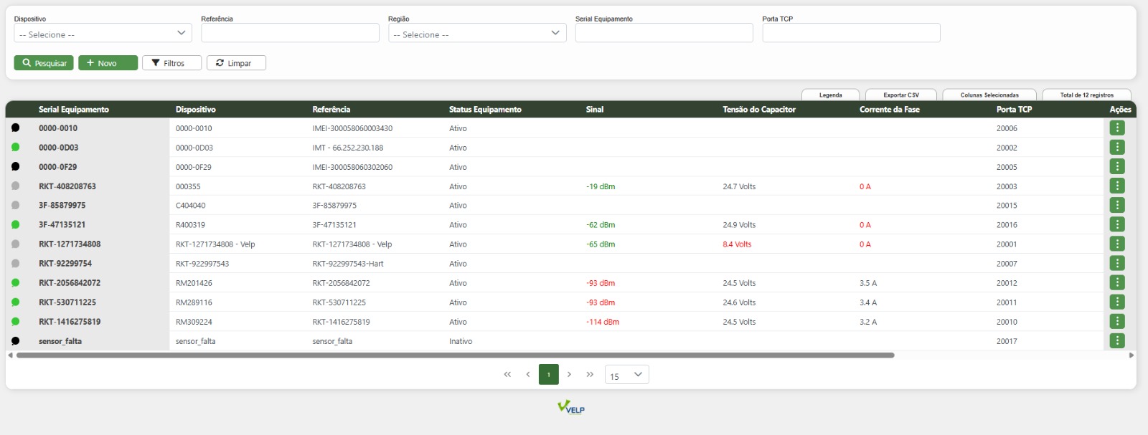Expand the Região dropdown

coord(476,33)
